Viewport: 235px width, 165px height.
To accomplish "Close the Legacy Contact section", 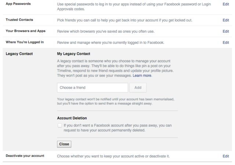I will (x=64, y=144).
